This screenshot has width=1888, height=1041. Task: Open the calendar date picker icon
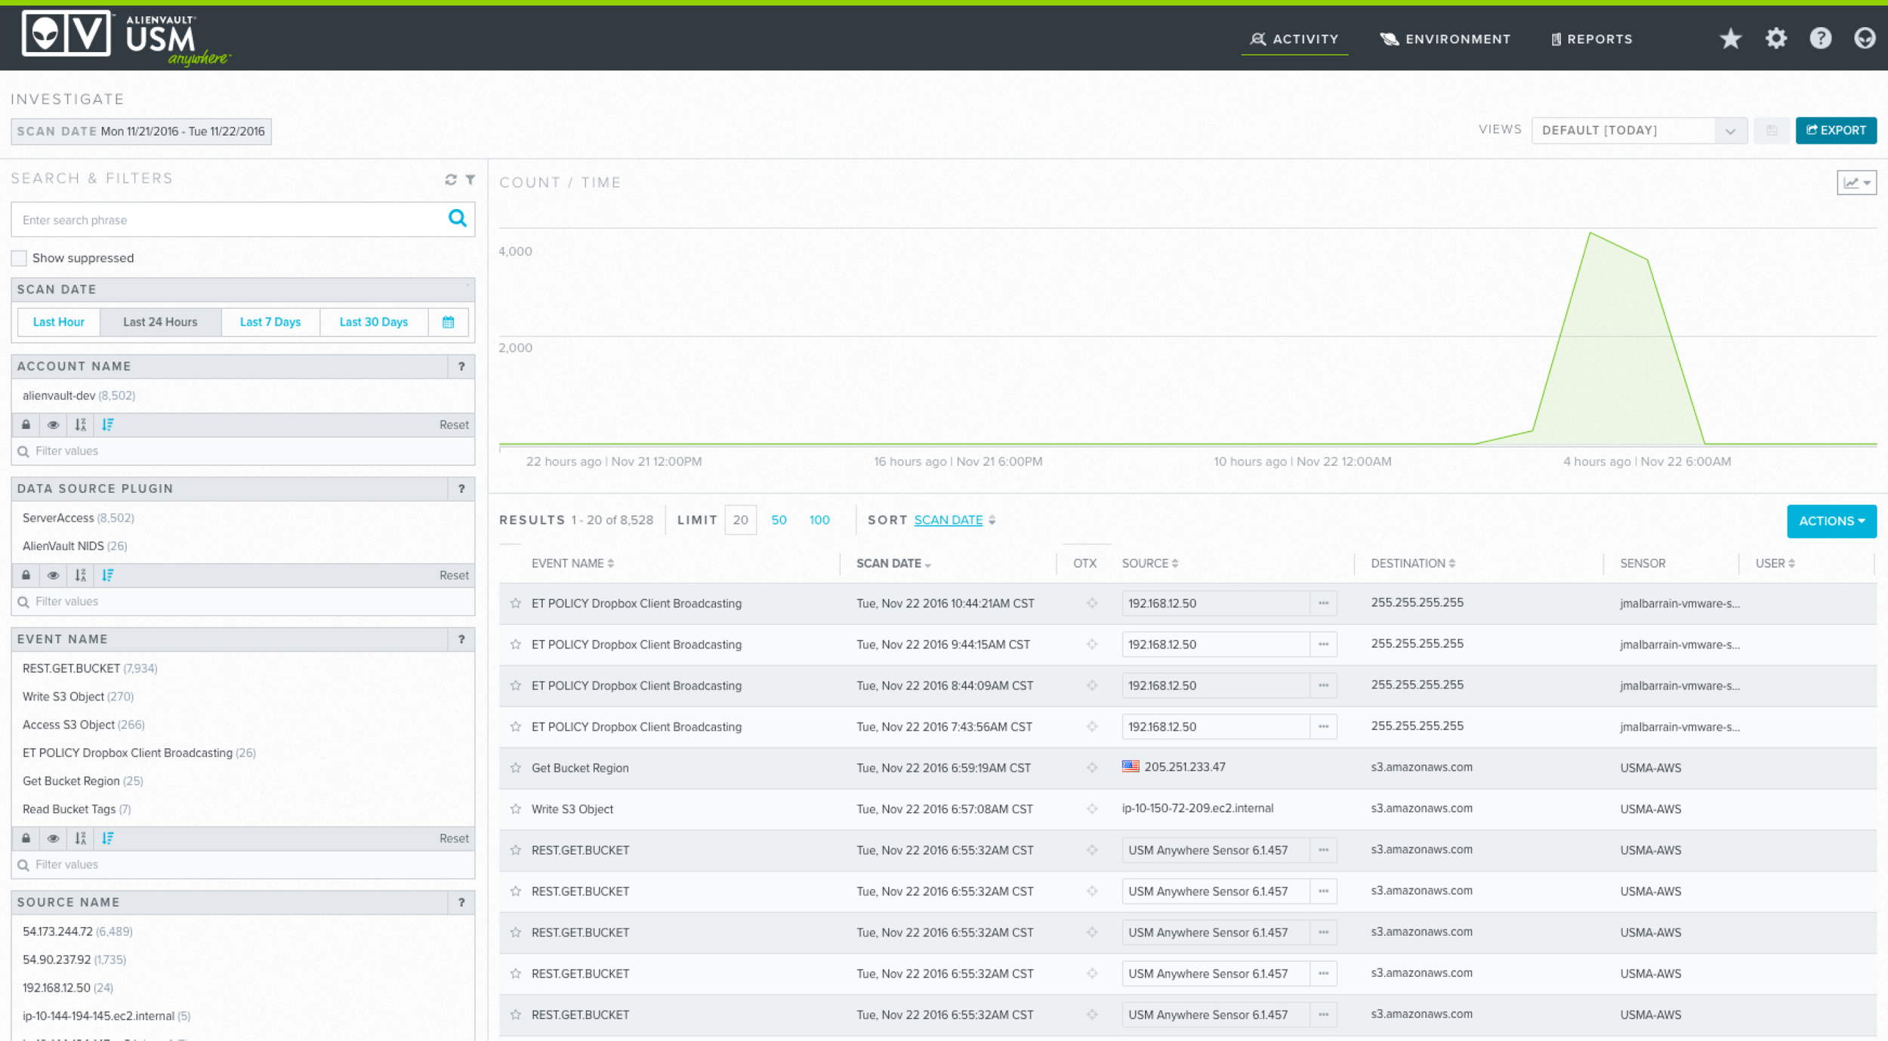[448, 322]
